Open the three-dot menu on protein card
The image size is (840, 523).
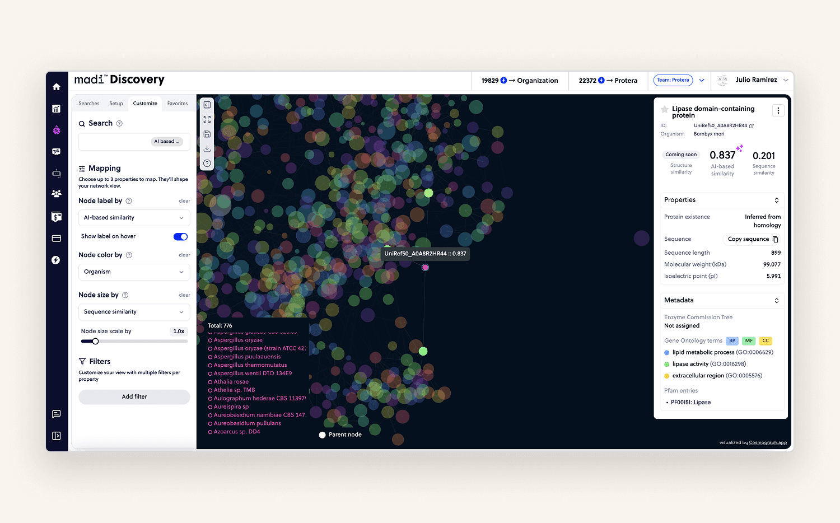click(778, 111)
